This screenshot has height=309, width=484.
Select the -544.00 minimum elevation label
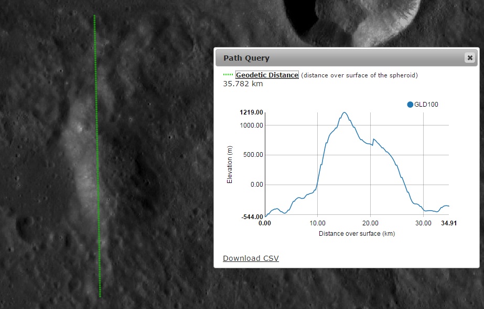pyautogui.click(x=252, y=217)
